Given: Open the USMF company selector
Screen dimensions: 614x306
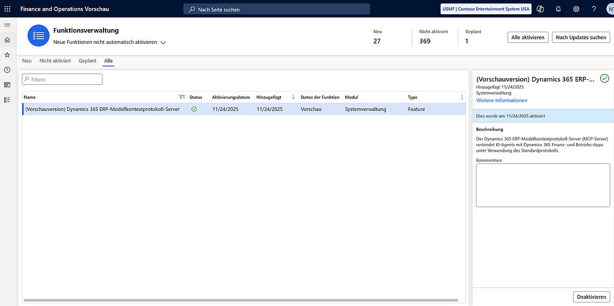Looking at the screenshot, I should [x=486, y=9].
